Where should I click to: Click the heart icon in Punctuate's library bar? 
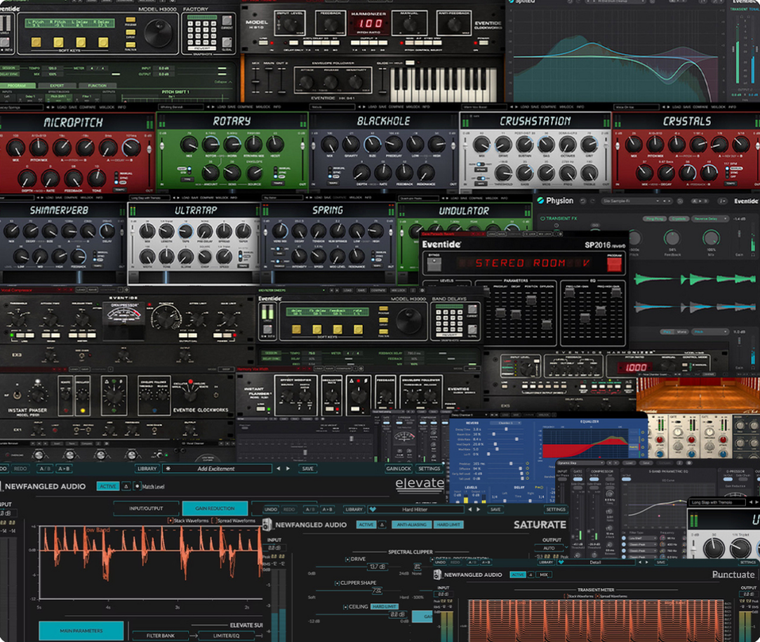tap(560, 563)
